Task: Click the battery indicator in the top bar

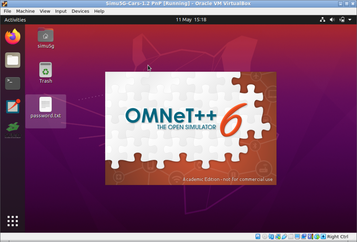Action: pos(342,20)
